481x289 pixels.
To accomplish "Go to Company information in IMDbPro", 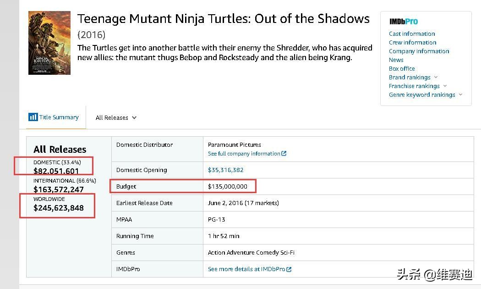I will click(x=419, y=51).
